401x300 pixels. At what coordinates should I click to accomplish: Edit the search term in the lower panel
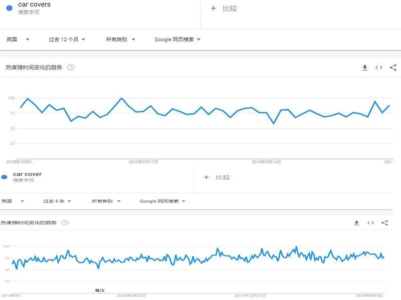[27, 174]
